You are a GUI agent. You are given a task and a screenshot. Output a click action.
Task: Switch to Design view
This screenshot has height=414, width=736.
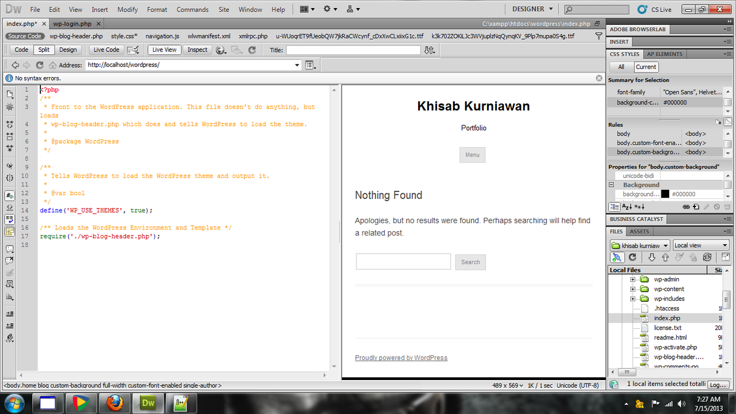click(x=68, y=50)
